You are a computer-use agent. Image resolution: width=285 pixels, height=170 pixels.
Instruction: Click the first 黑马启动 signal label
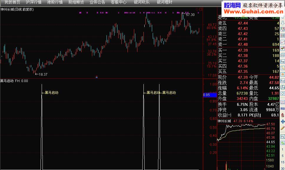tap(51, 93)
